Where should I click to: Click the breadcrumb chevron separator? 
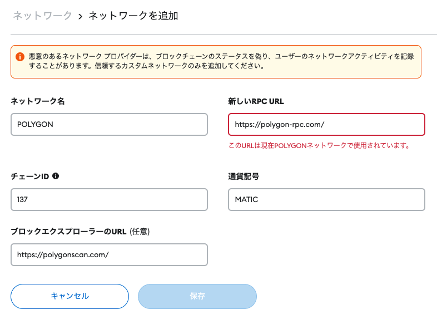pyautogui.click(x=80, y=17)
